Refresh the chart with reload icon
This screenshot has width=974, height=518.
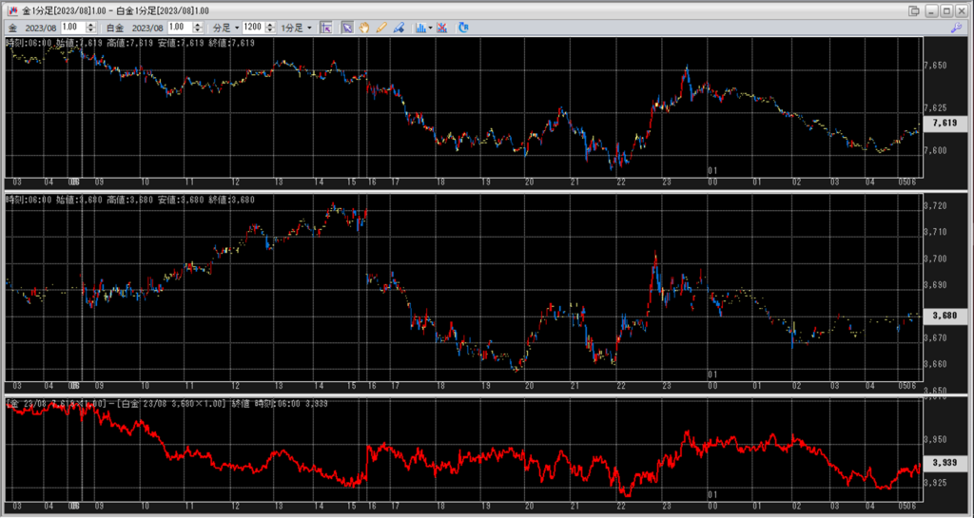pos(463,28)
